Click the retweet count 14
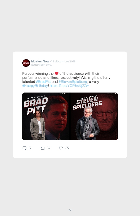The height and width of the screenshot is (216, 140). tap(48, 148)
